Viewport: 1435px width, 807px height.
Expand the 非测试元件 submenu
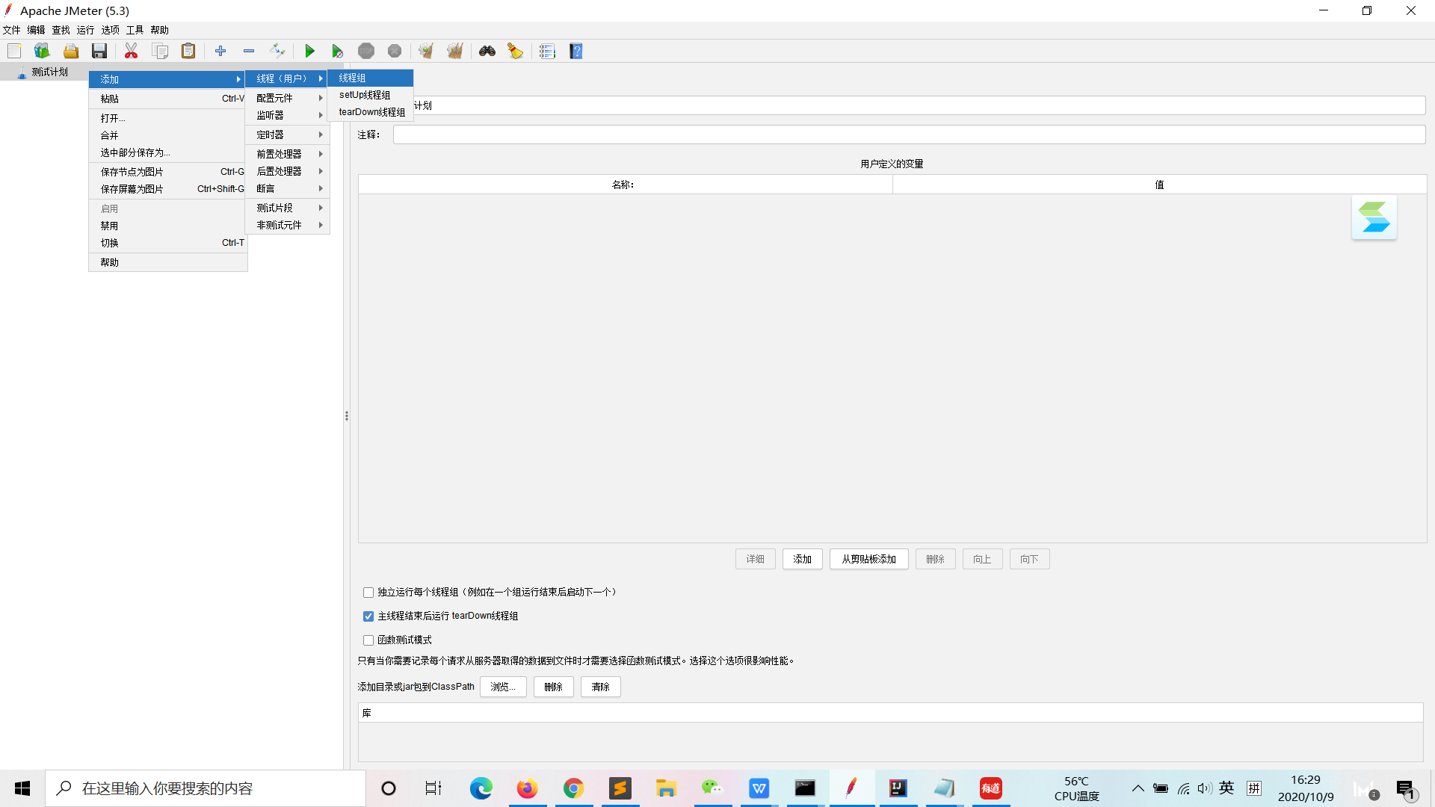point(288,225)
